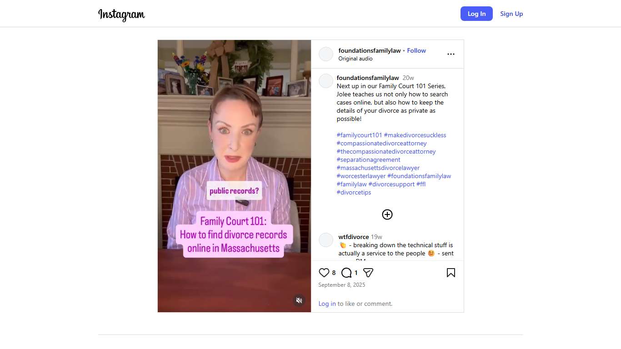Click the Log in to comment link
The image size is (621, 349).
pyautogui.click(x=327, y=304)
